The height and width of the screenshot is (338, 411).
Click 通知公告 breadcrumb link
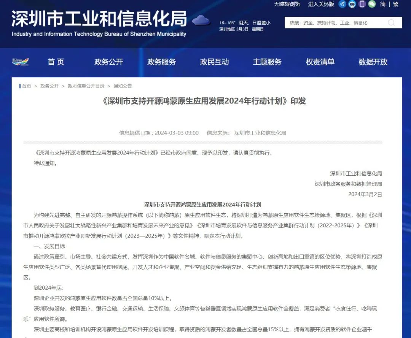pyautogui.click(x=123, y=86)
